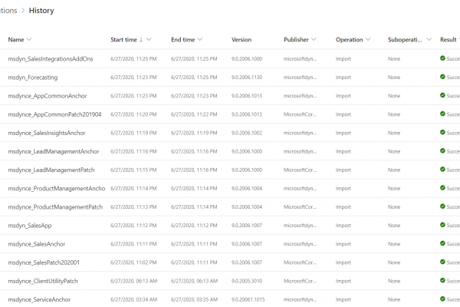This screenshot has width=460, height=307.
Task: Click end time in msdyn_Forecasting row
Action: tap(194, 78)
